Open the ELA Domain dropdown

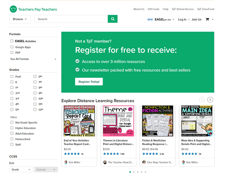click(x=46, y=170)
